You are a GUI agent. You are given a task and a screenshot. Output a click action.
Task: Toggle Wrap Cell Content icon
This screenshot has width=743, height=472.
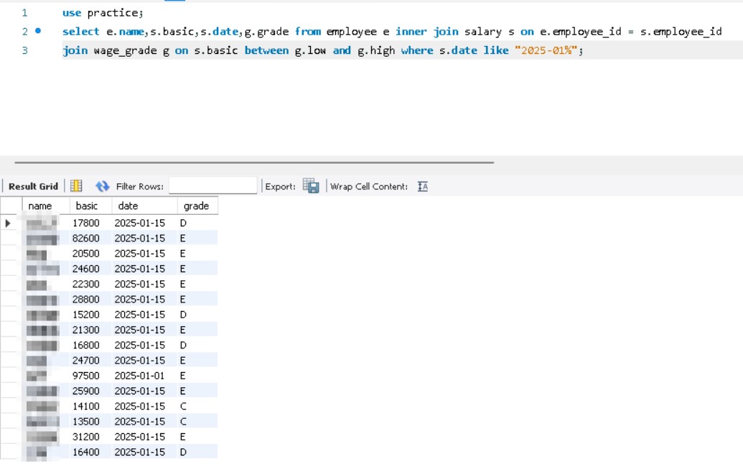click(423, 187)
